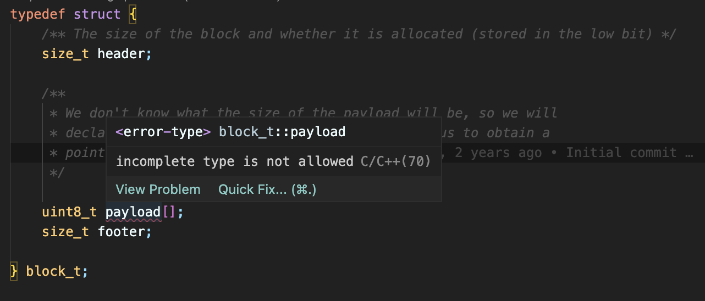705x301 pixels.
Task: Click the C/C++(70) error code
Action: pos(395,161)
